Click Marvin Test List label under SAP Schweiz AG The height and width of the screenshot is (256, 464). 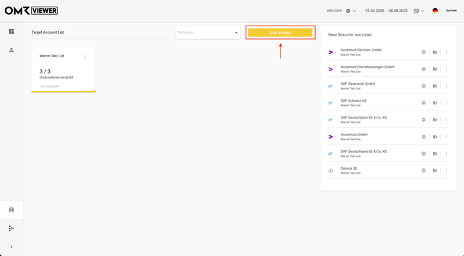point(351,106)
